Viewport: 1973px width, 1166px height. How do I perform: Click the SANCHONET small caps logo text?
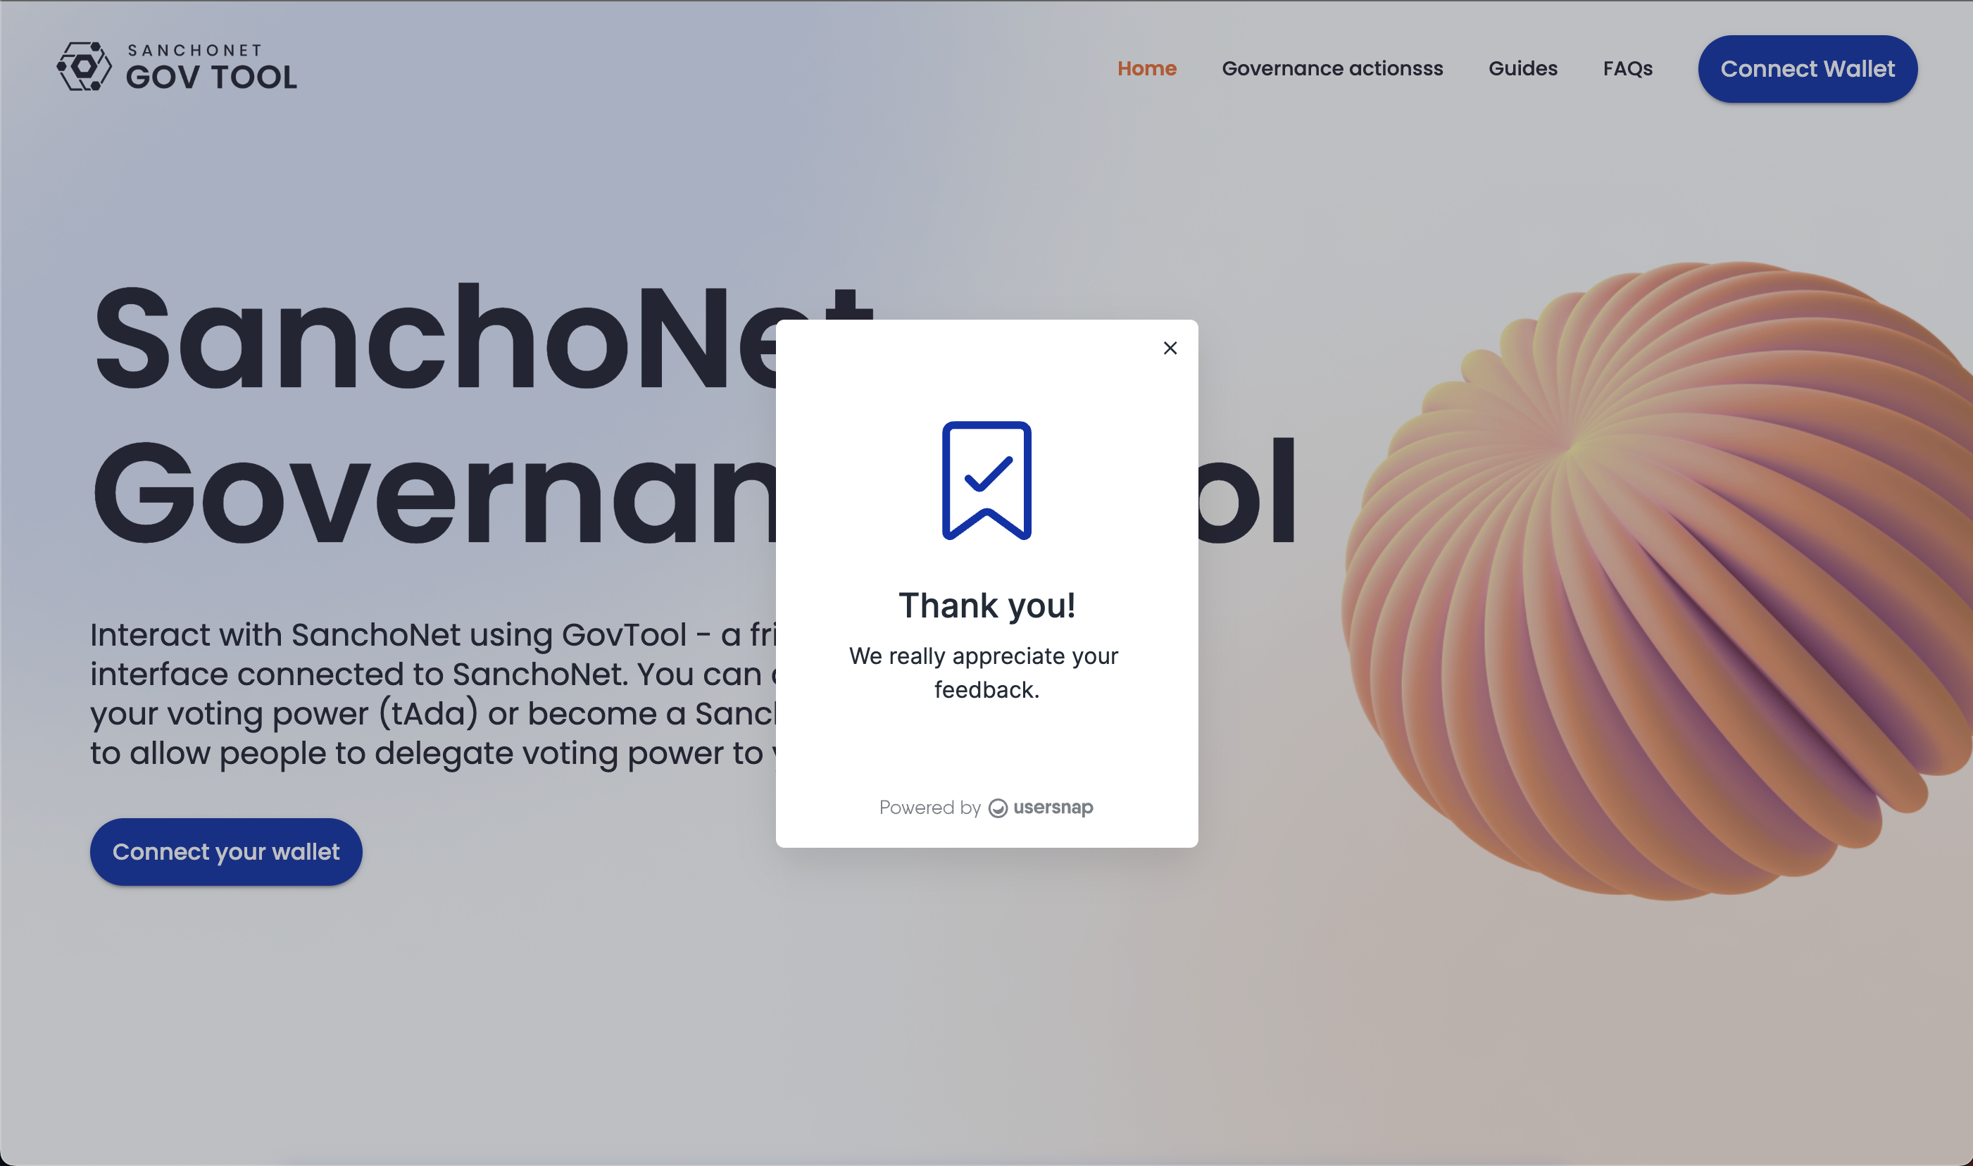[194, 50]
